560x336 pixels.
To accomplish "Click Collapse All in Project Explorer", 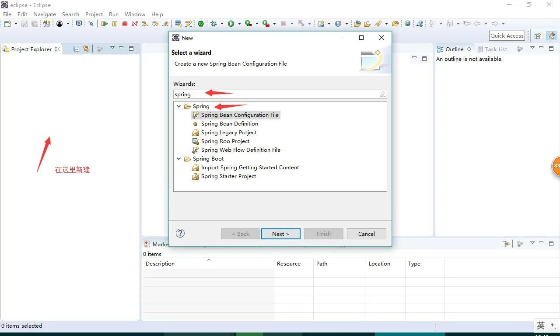I will point(77,49).
